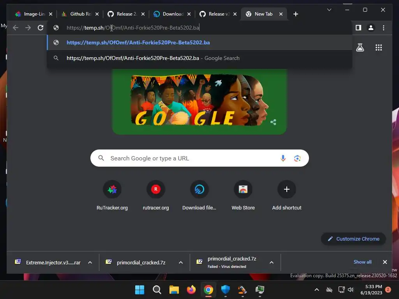Open the Chrome Labs flask icon
Screen dimensions: 399x299
[x=360, y=47]
